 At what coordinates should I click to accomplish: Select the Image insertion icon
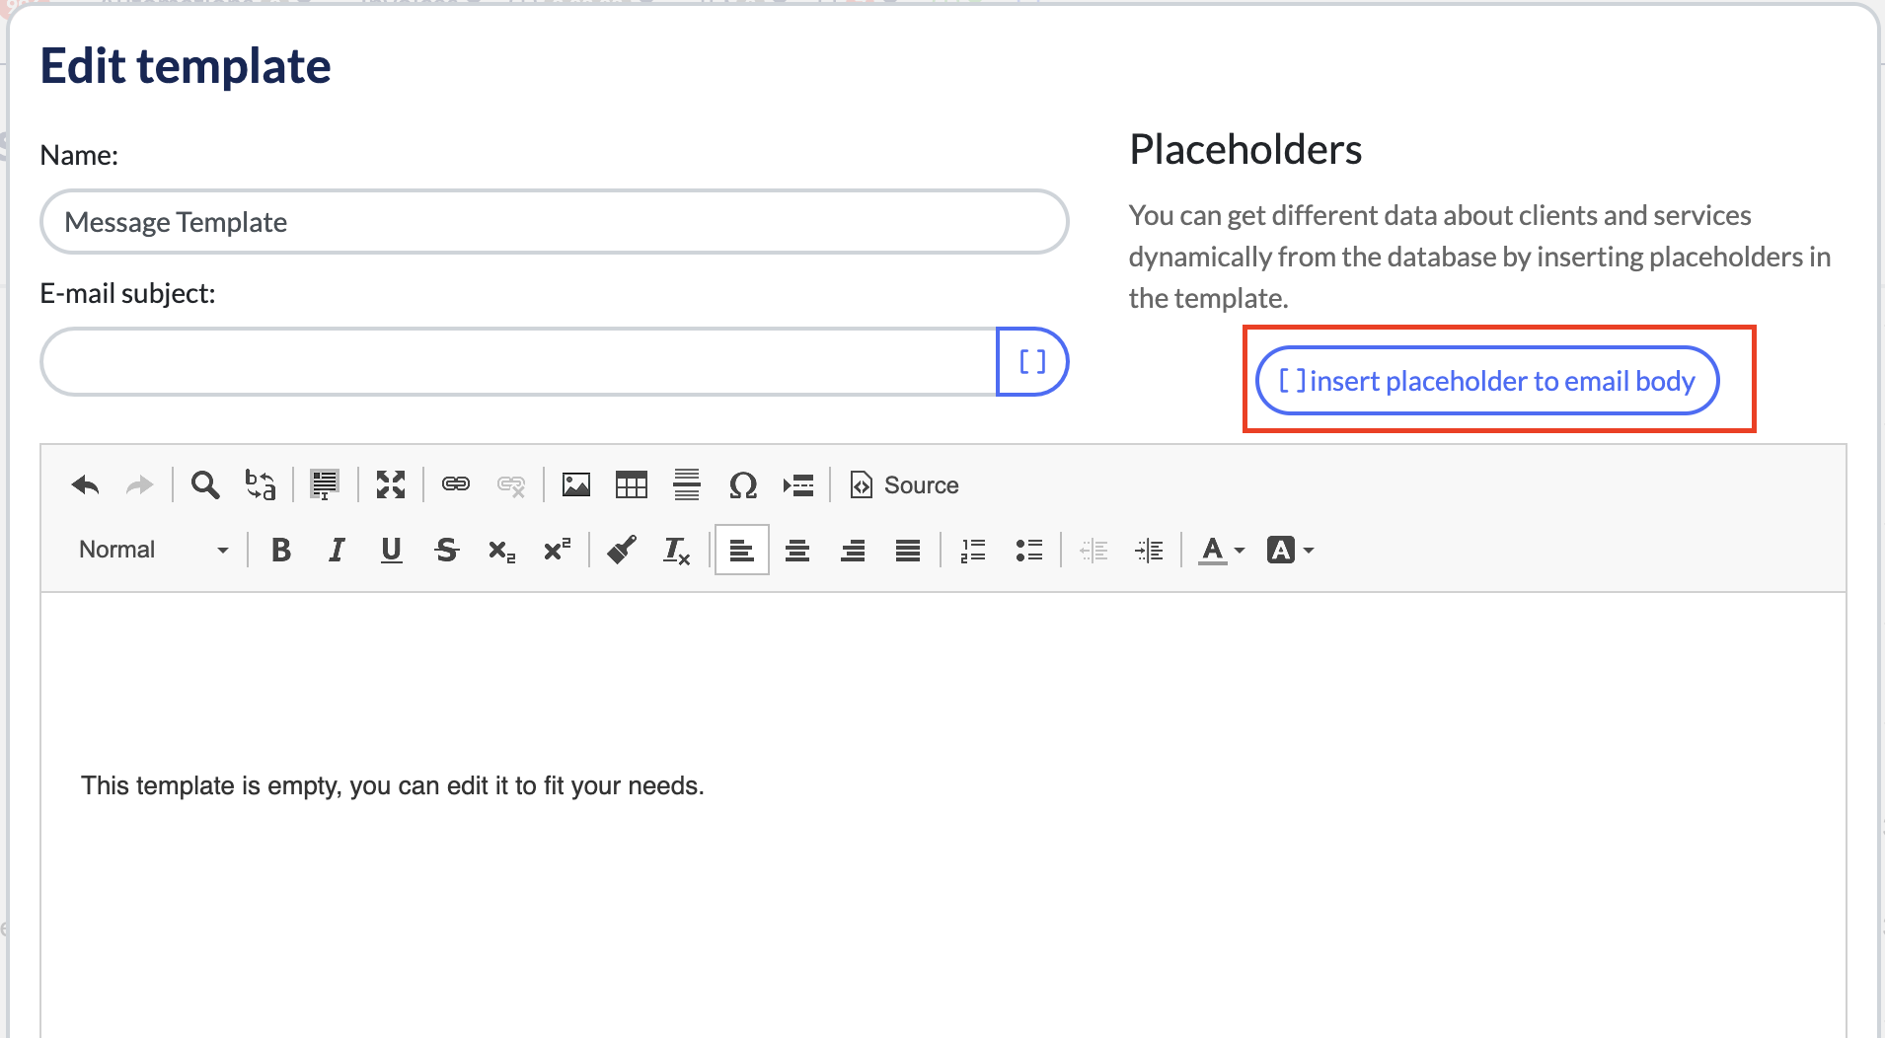575,484
